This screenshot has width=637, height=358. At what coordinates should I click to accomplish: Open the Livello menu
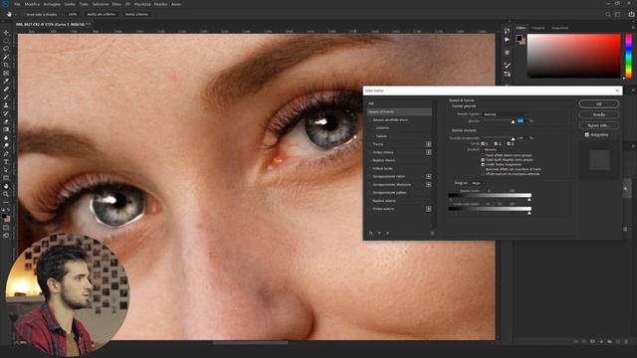(x=70, y=4)
